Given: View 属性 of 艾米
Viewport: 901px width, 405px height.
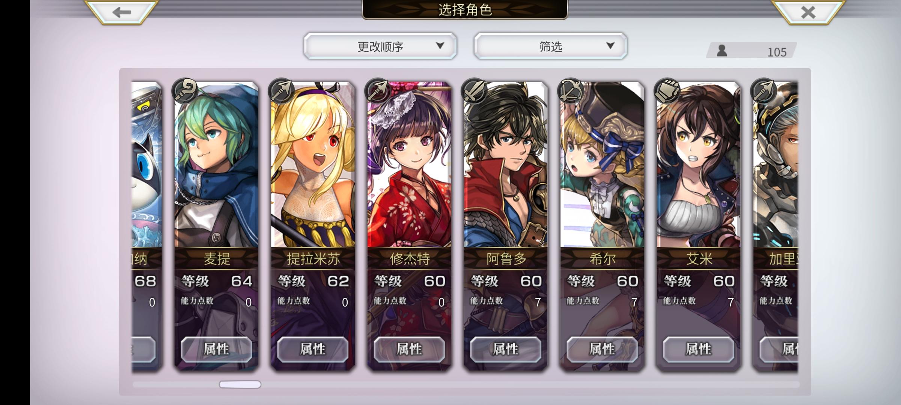Looking at the screenshot, I should [699, 349].
